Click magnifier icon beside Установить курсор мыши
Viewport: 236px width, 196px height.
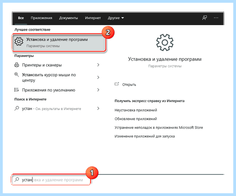pos(17,75)
